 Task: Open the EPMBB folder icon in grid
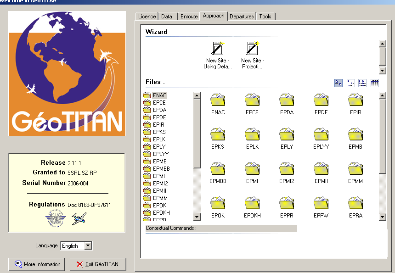(x=218, y=168)
